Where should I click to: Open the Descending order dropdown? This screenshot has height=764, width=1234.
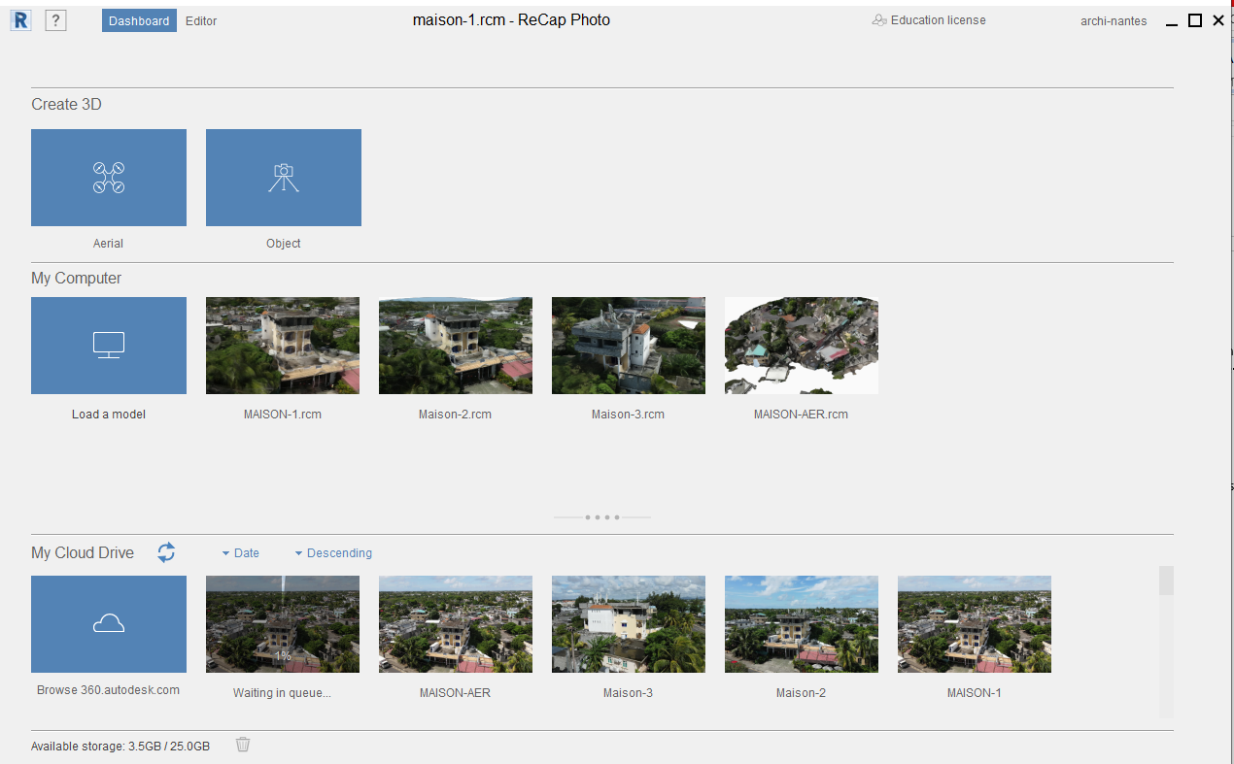(333, 553)
